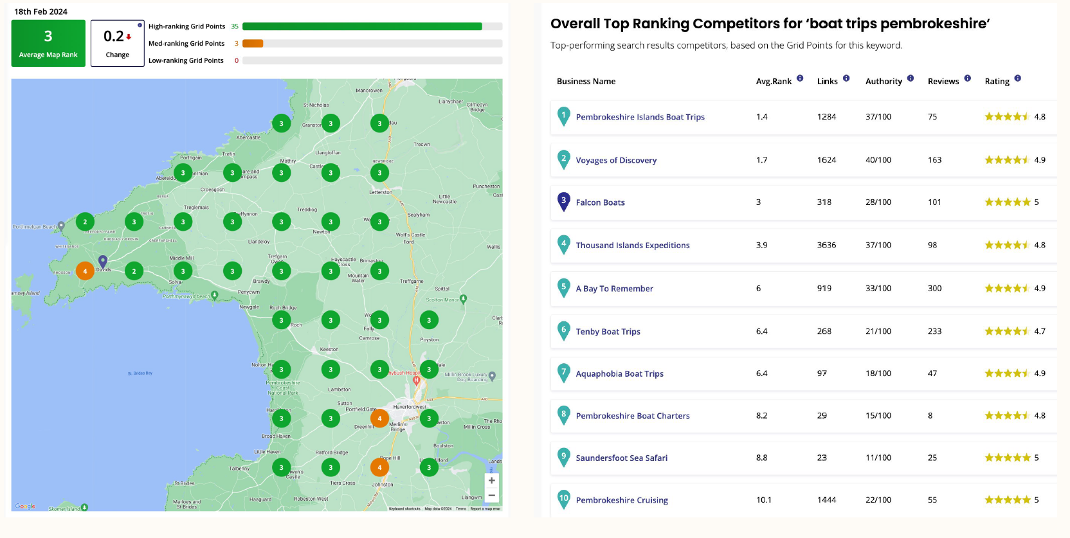Click rank pin 8 for Pembrokeshire Boat Charters

(564, 415)
